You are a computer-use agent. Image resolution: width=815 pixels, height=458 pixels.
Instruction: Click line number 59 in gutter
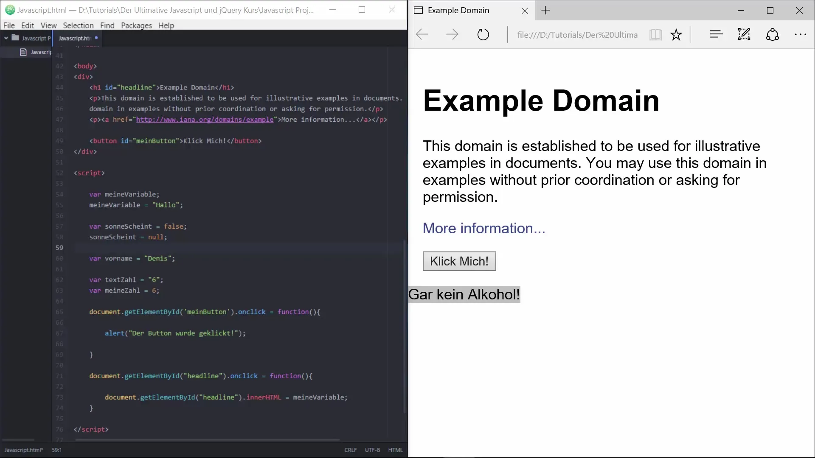59,248
